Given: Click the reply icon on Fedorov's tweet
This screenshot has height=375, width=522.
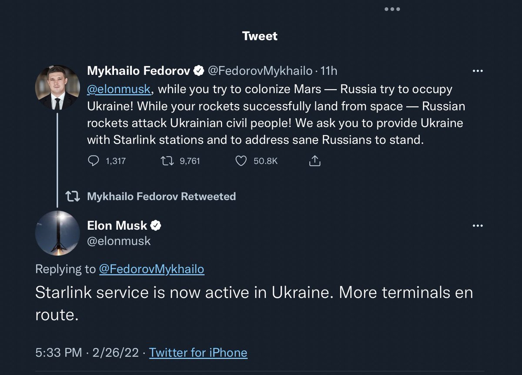Looking at the screenshot, I should [x=94, y=161].
